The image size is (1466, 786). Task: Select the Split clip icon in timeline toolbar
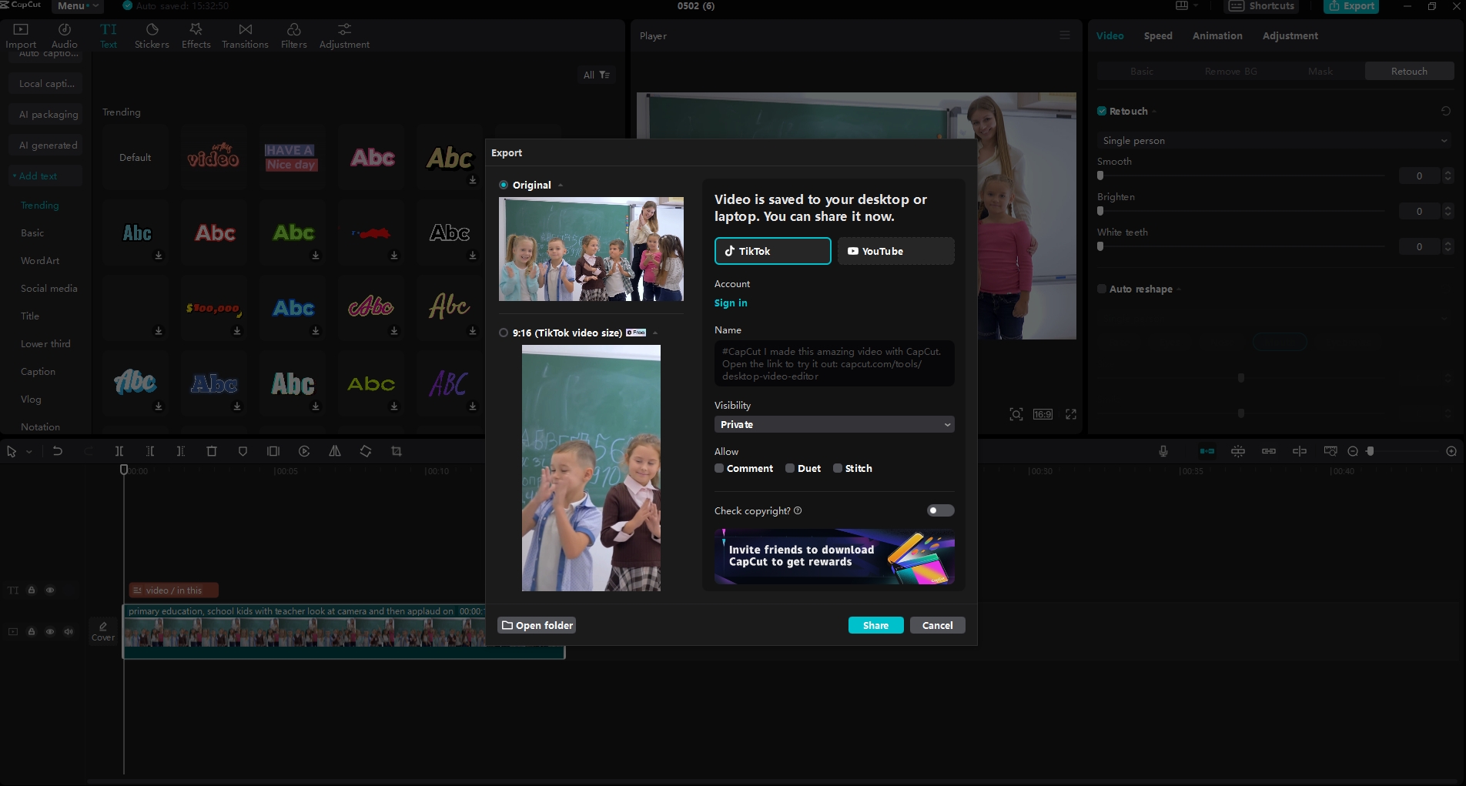pos(119,451)
